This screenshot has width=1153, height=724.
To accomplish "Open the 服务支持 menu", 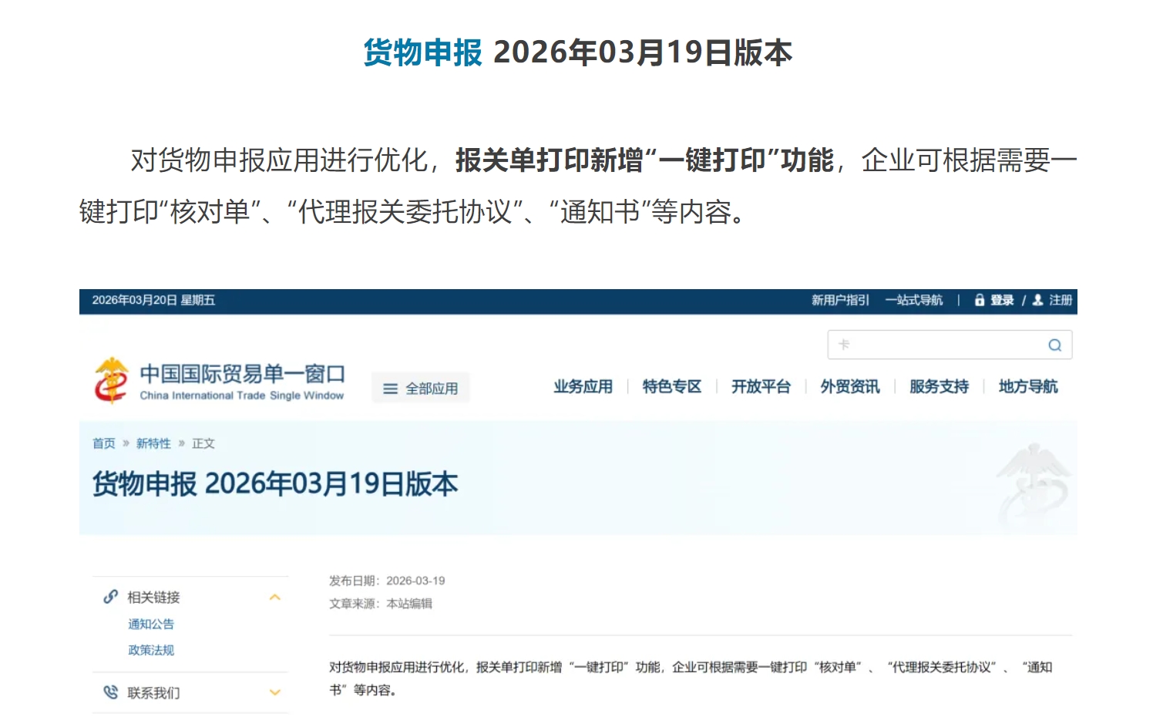I will (939, 387).
